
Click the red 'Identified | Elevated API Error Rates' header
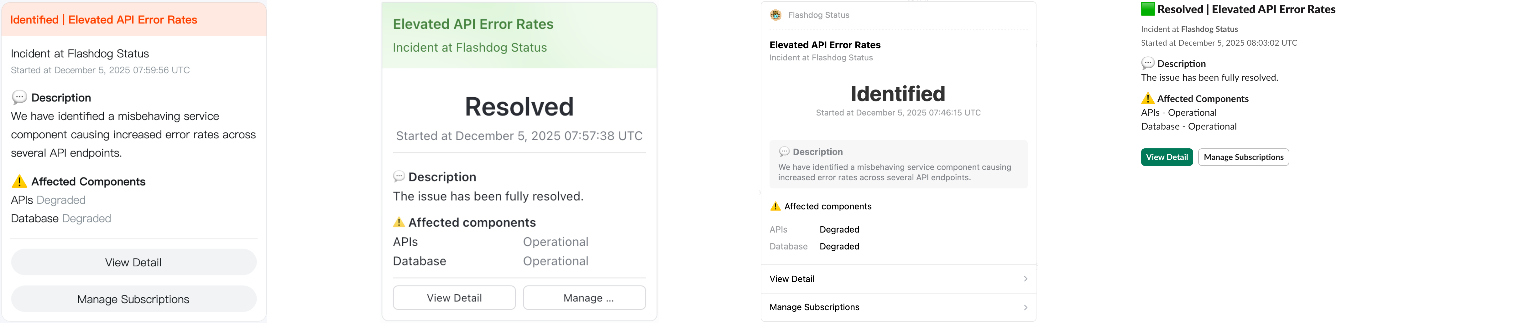click(x=104, y=20)
